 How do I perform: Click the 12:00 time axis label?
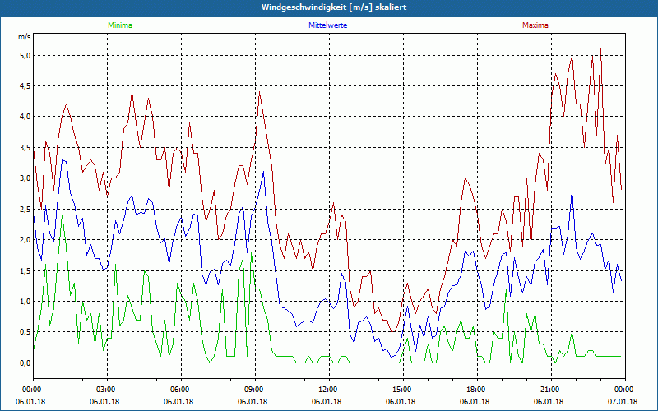tap(329, 390)
